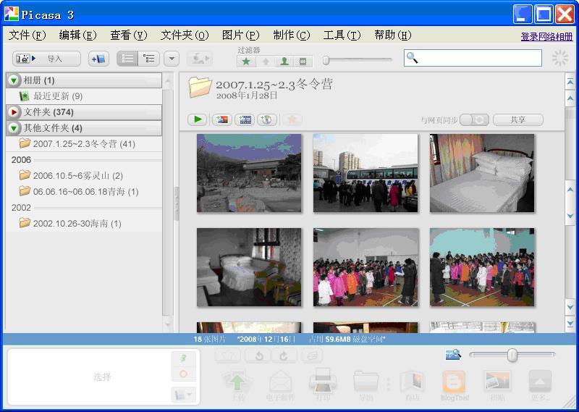Filter to show photos with faces
This screenshot has width=579, height=412.
coord(284,62)
